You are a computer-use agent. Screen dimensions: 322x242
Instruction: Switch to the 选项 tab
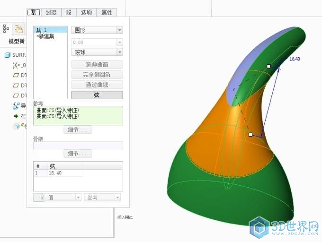(86, 12)
